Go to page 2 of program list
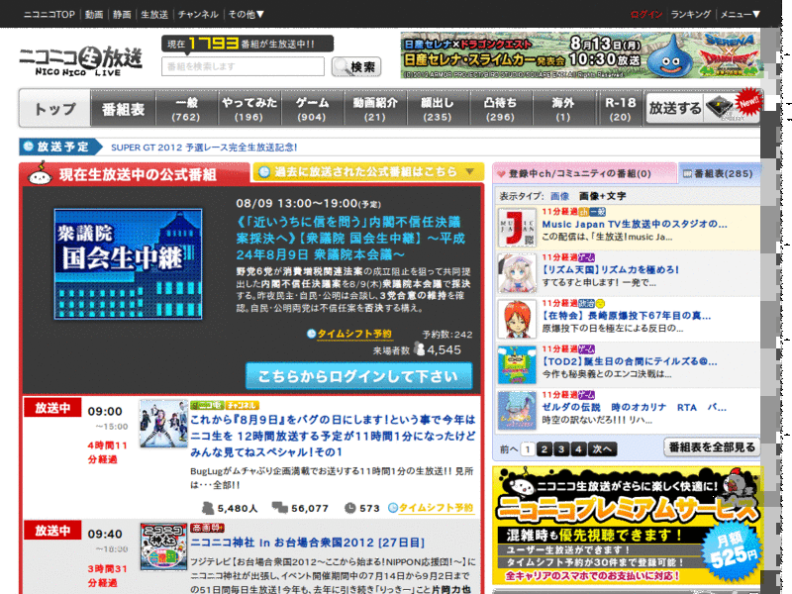 click(544, 449)
